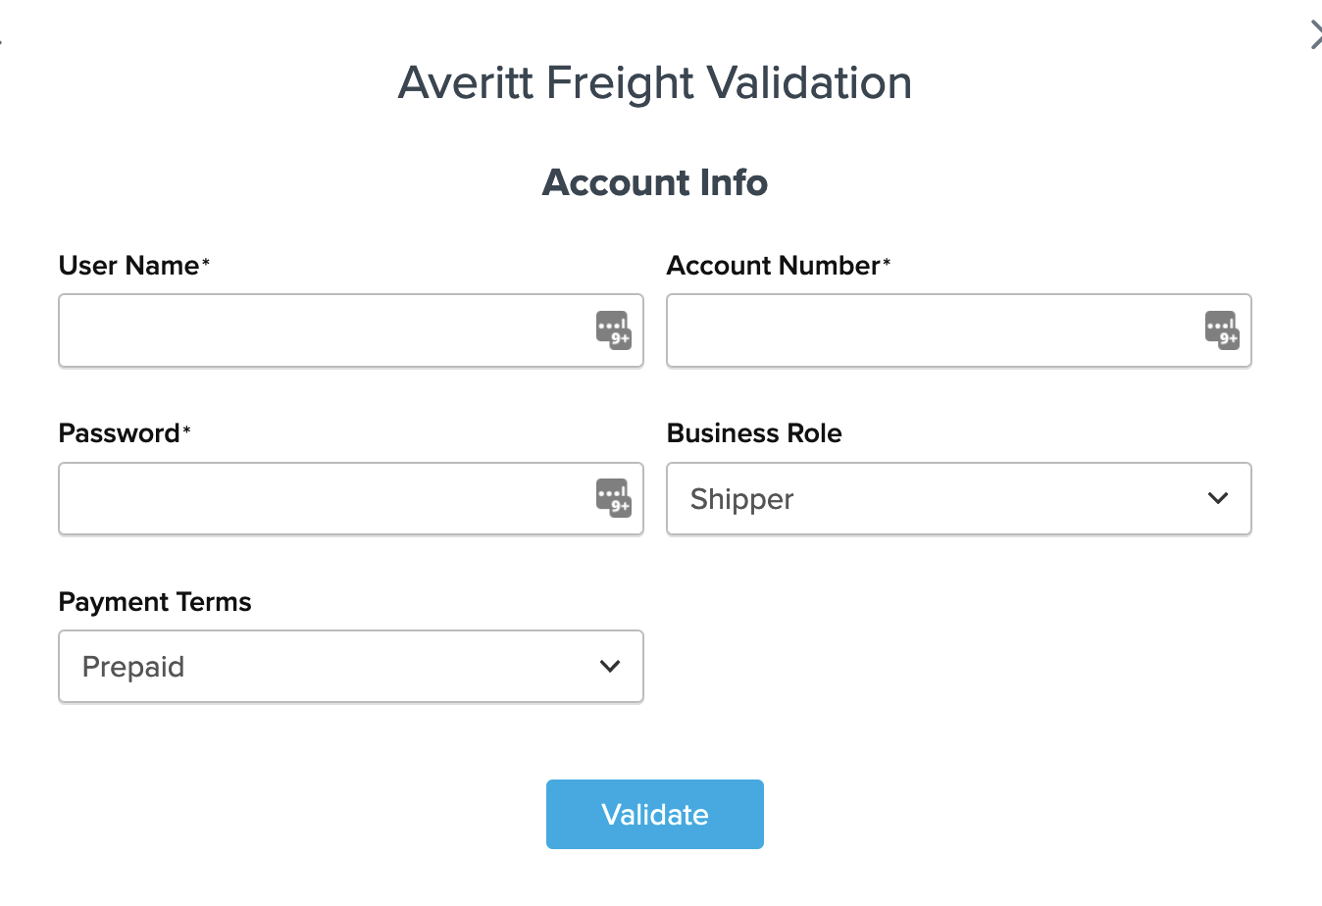This screenshot has height=906, width=1322.
Task: Click password manager icon in Account Number field
Action: coord(1222,329)
